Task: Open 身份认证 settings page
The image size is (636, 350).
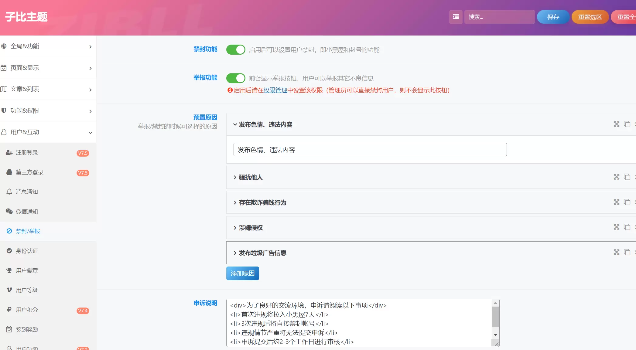Action: click(48, 251)
